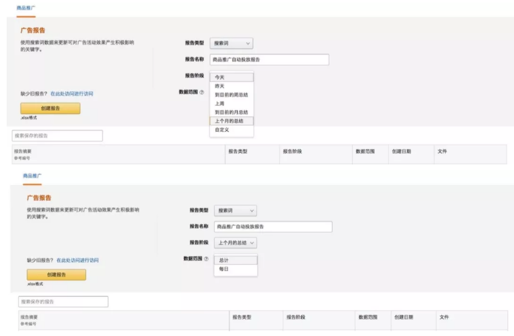Focus the 搜索保存的报告 search box in upper panel

pos(57,135)
